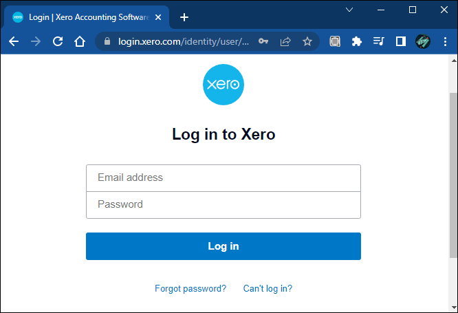Toggle the browser side panel

[400, 41]
